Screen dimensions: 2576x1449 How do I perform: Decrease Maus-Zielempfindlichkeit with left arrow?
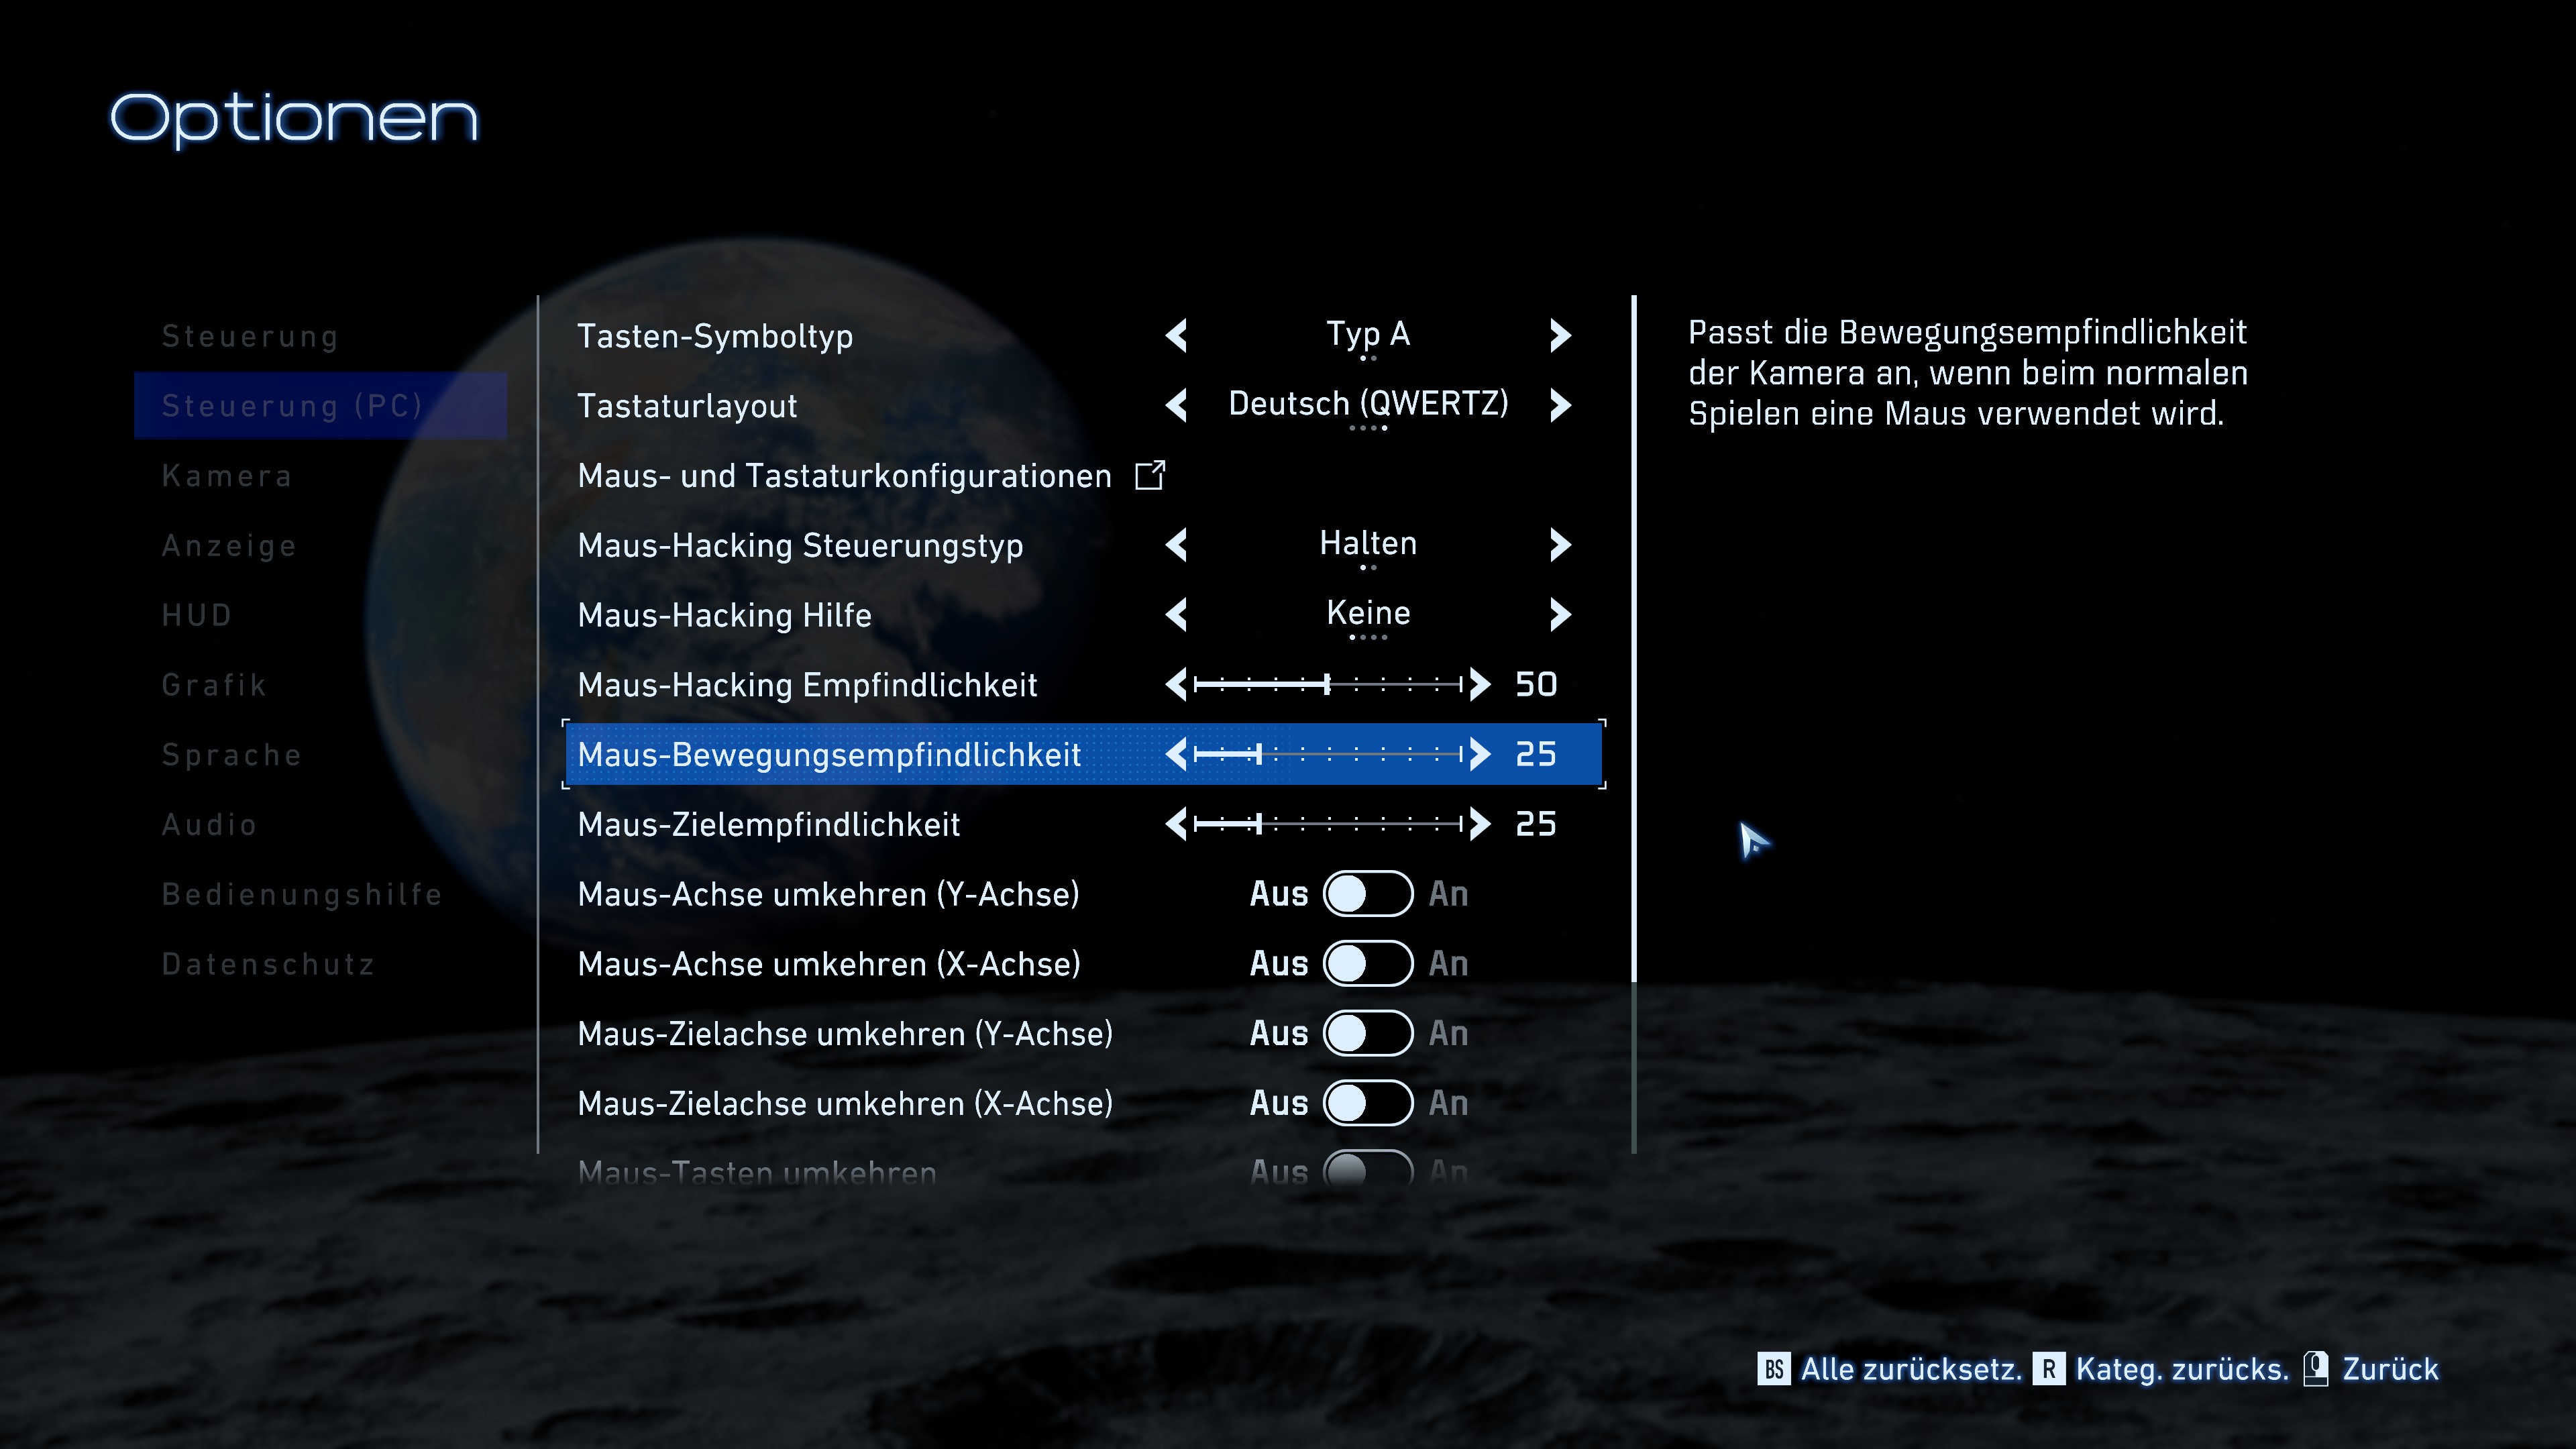[1176, 824]
